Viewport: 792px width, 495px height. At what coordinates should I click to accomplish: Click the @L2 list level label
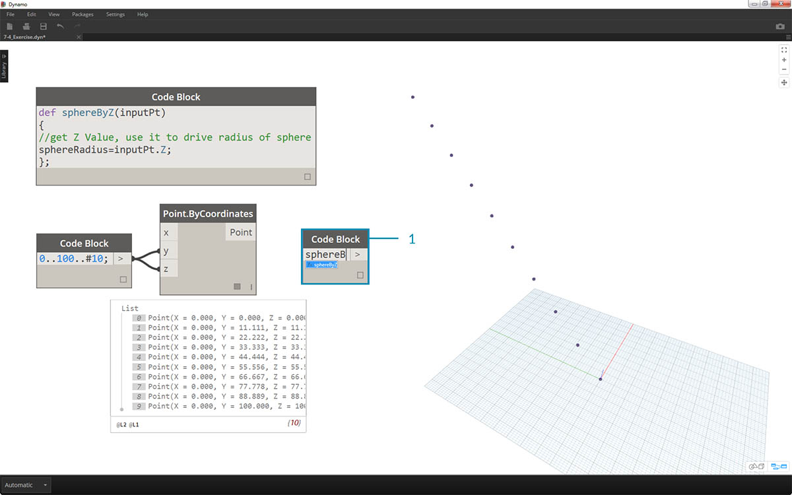(121, 425)
